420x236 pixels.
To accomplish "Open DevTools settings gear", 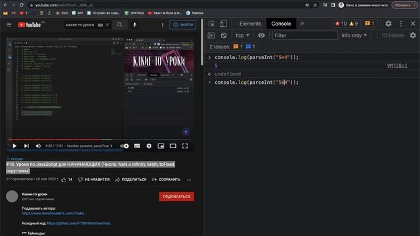I will coord(388,24).
